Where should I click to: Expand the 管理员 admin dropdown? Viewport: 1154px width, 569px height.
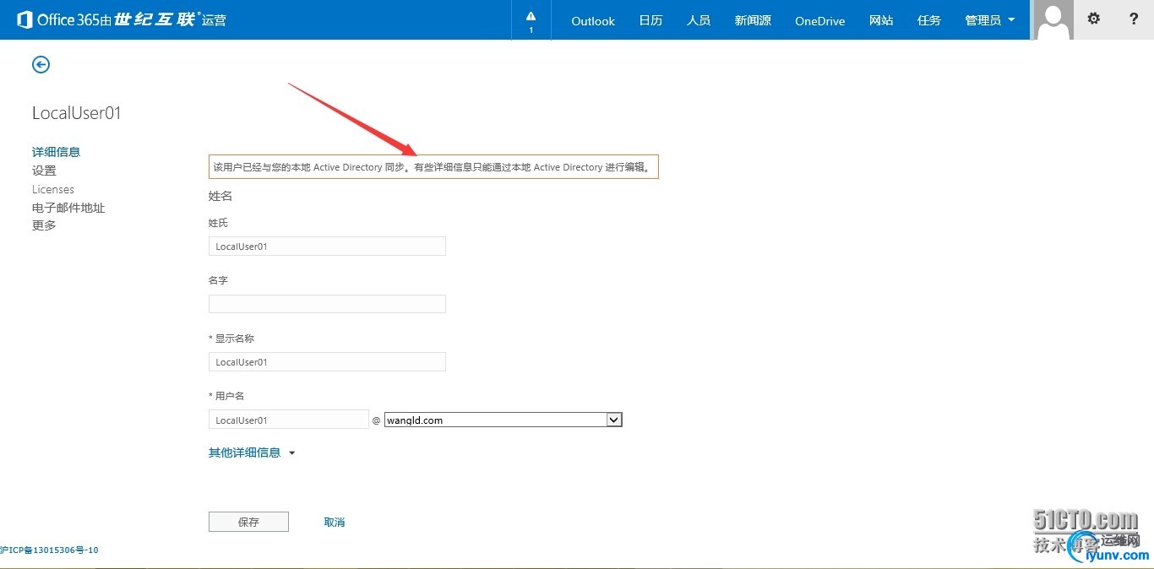click(990, 20)
